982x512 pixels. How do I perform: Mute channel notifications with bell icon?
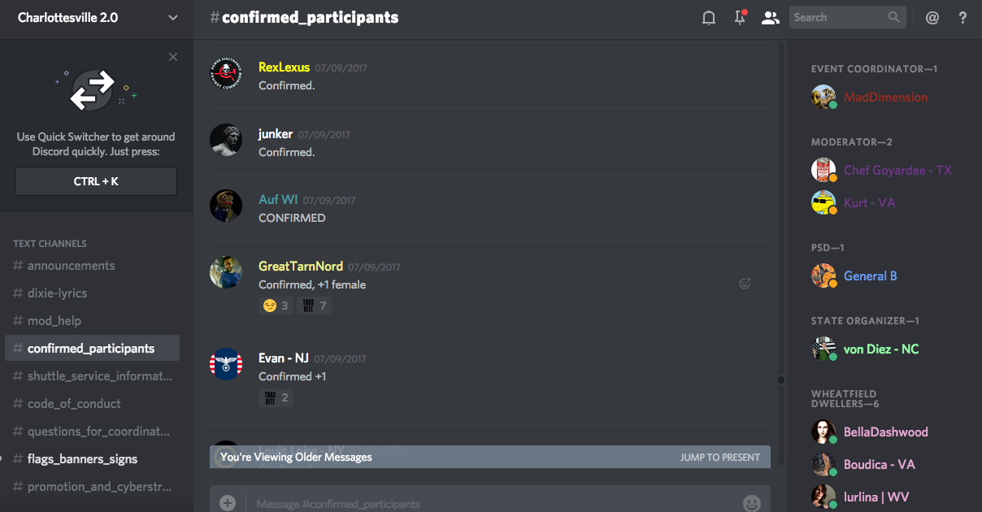pyautogui.click(x=709, y=17)
